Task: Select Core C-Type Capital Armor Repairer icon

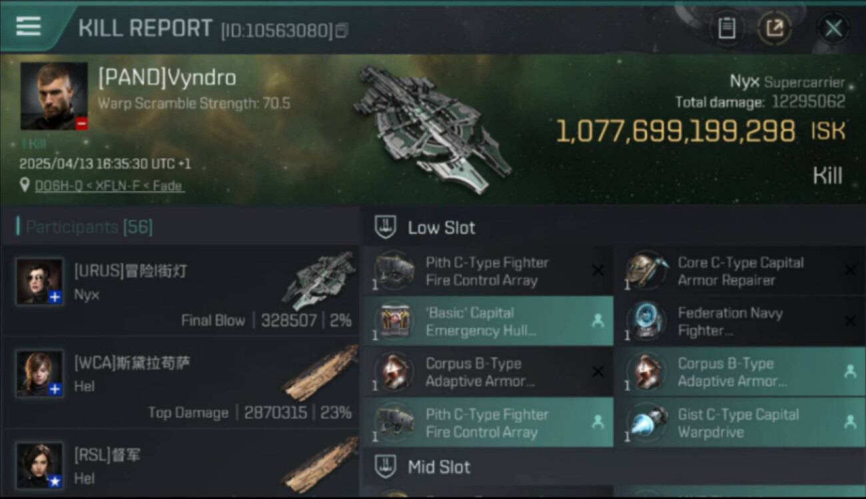Action: pos(646,271)
